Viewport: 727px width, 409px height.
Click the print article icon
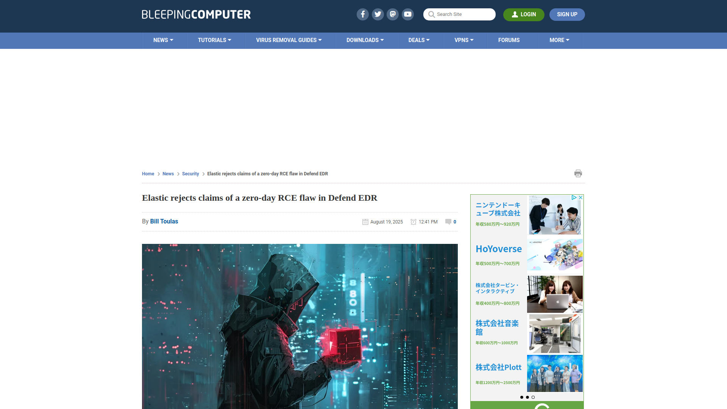pyautogui.click(x=578, y=173)
